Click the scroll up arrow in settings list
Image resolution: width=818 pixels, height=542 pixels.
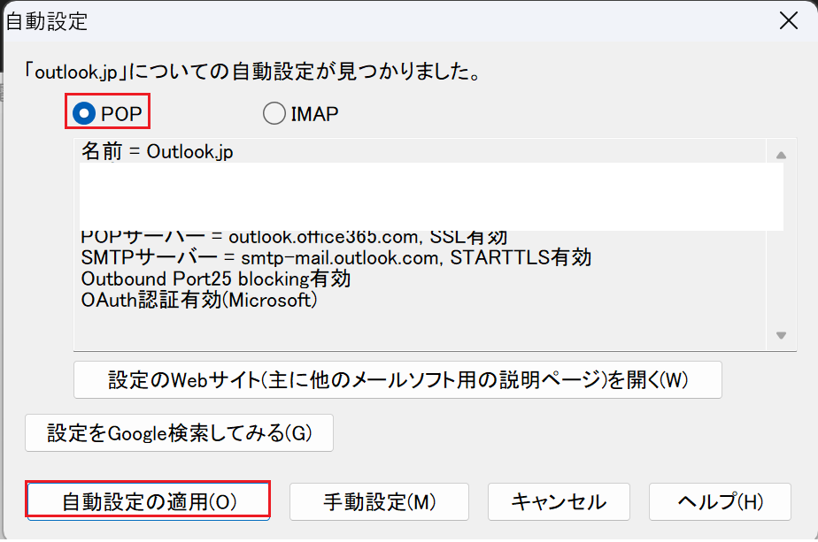tap(780, 156)
